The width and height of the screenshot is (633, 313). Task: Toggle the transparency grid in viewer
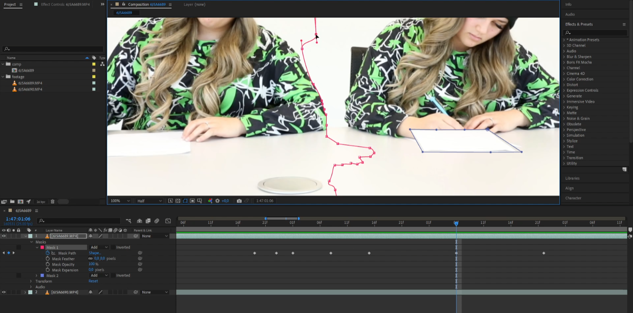178,201
